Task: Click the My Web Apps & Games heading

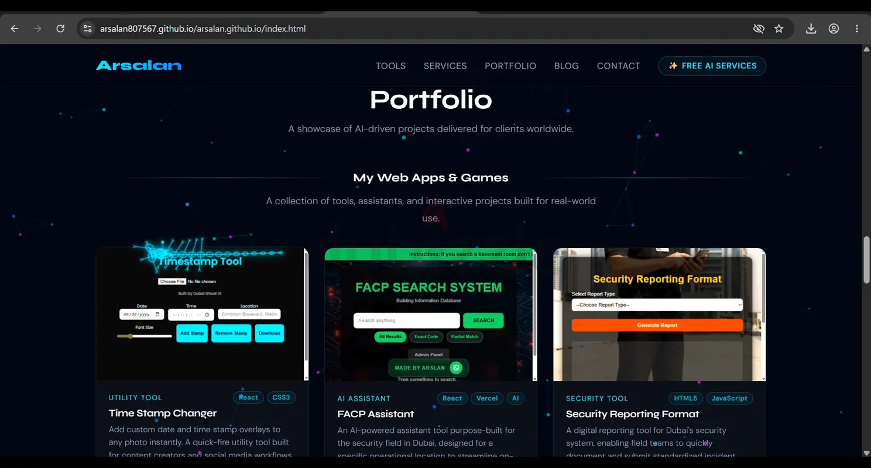Action: [431, 178]
